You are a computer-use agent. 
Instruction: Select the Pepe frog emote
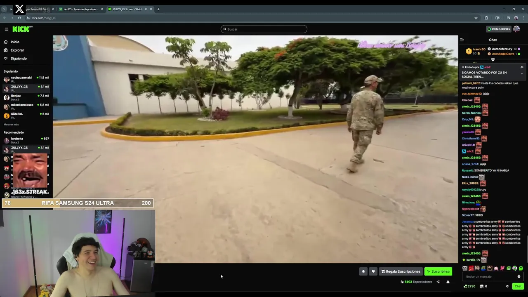pos(483,268)
